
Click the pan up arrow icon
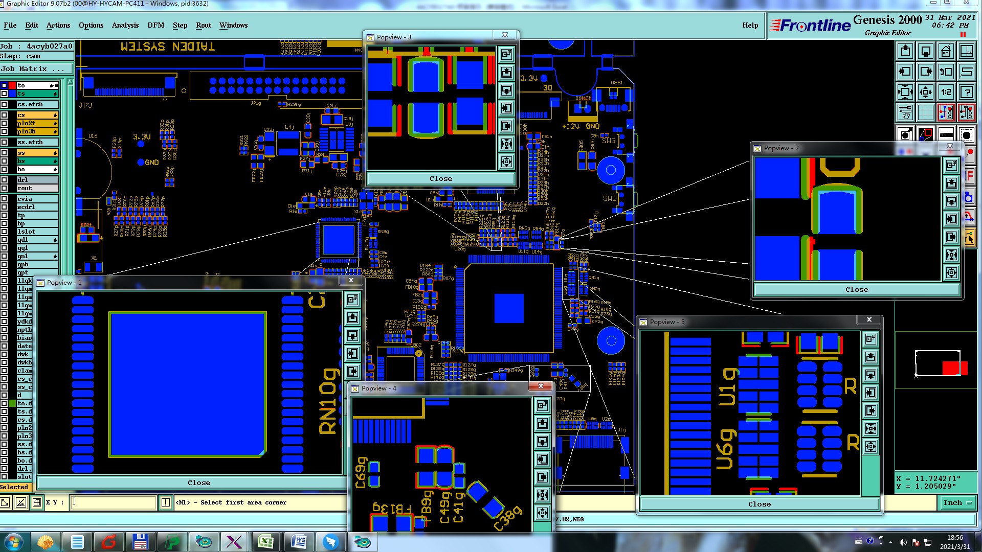click(x=905, y=51)
